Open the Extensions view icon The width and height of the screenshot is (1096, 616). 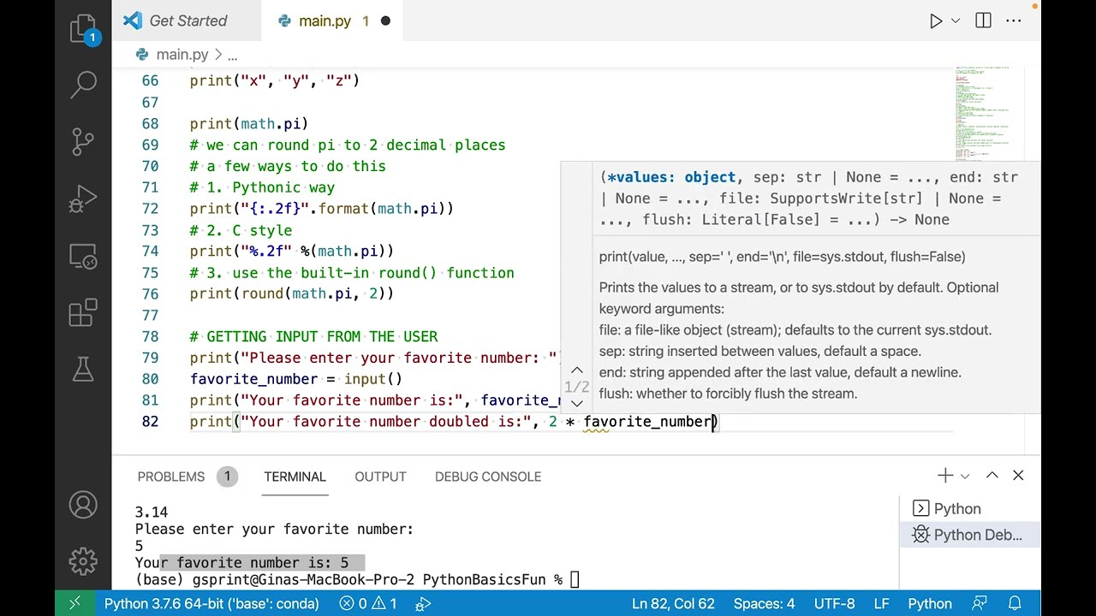[83, 313]
